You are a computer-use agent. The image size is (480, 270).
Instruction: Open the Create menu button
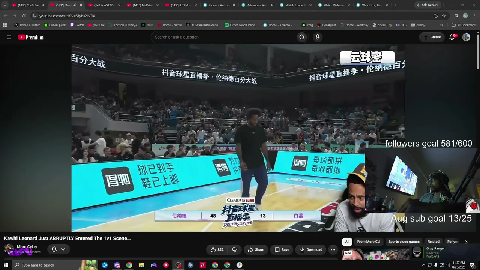click(x=432, y=37)
